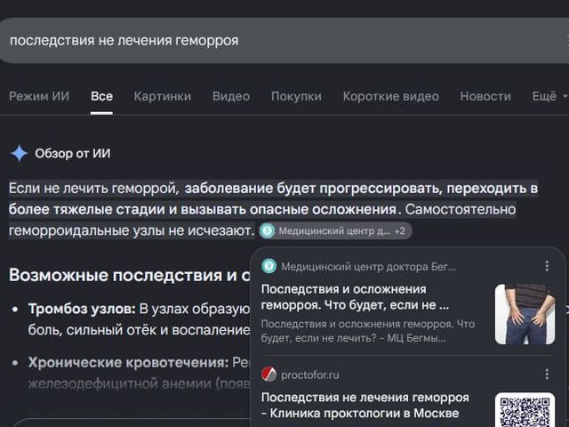The width and height of the screenshot is (569, 427).
Task: Click the proctofor.ru site name
Action: [x=310, y=375]
